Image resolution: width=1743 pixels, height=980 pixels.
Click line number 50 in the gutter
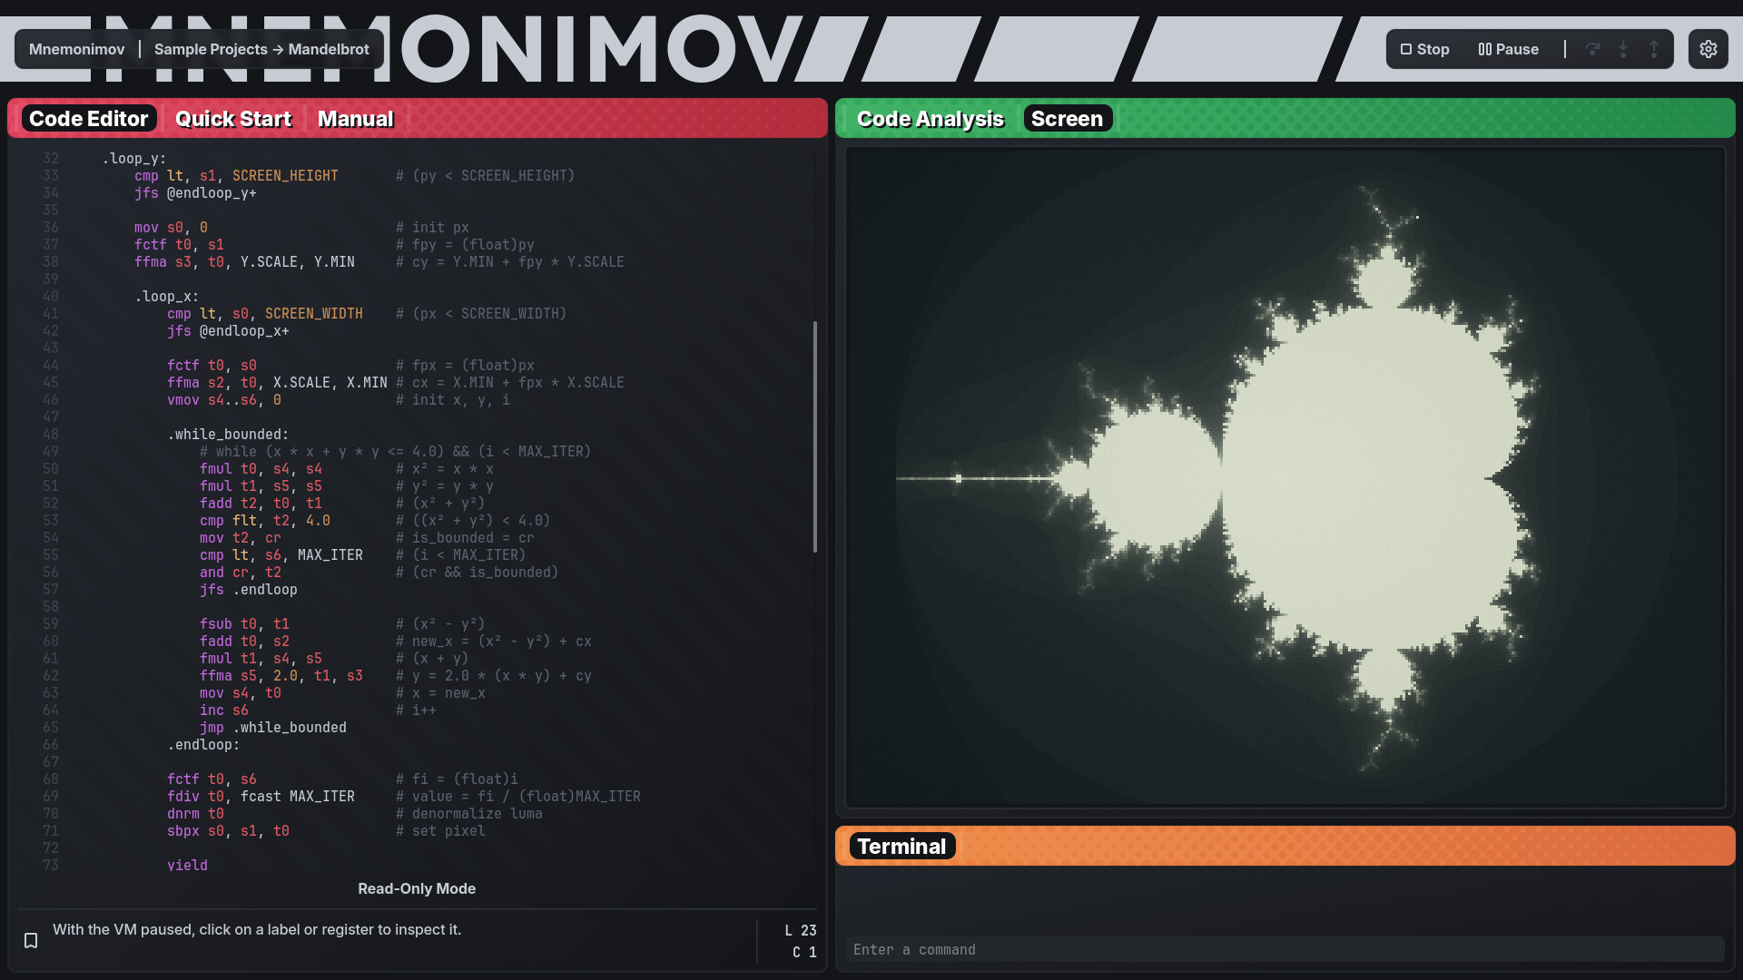click(x=50, y=469)
